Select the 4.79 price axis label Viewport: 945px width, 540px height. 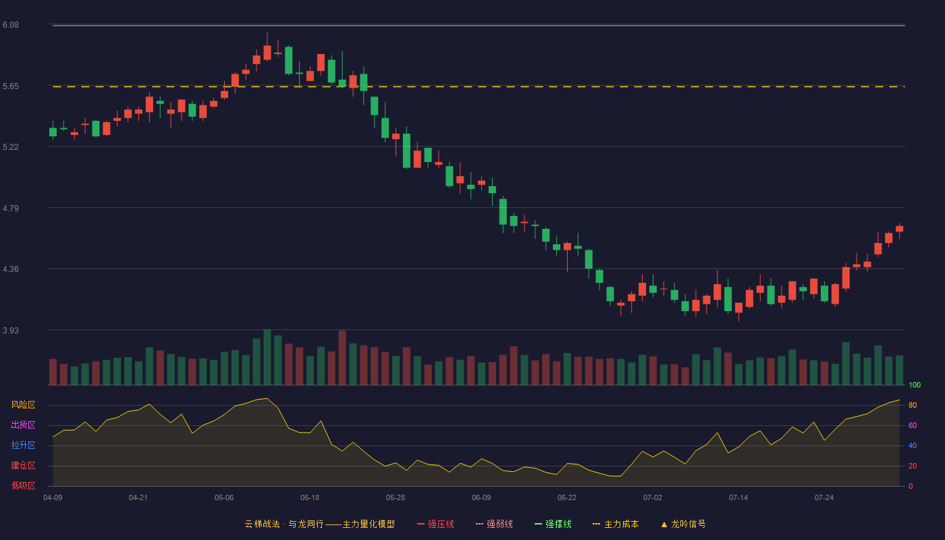(x=11, y=208)
